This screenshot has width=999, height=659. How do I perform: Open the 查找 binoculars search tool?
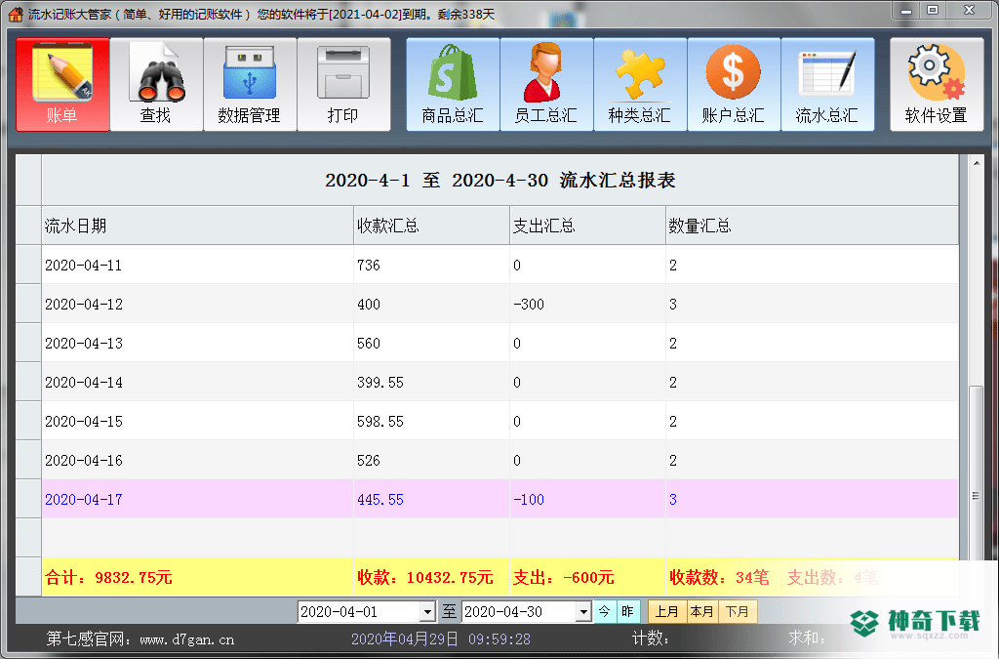point(156,84)
